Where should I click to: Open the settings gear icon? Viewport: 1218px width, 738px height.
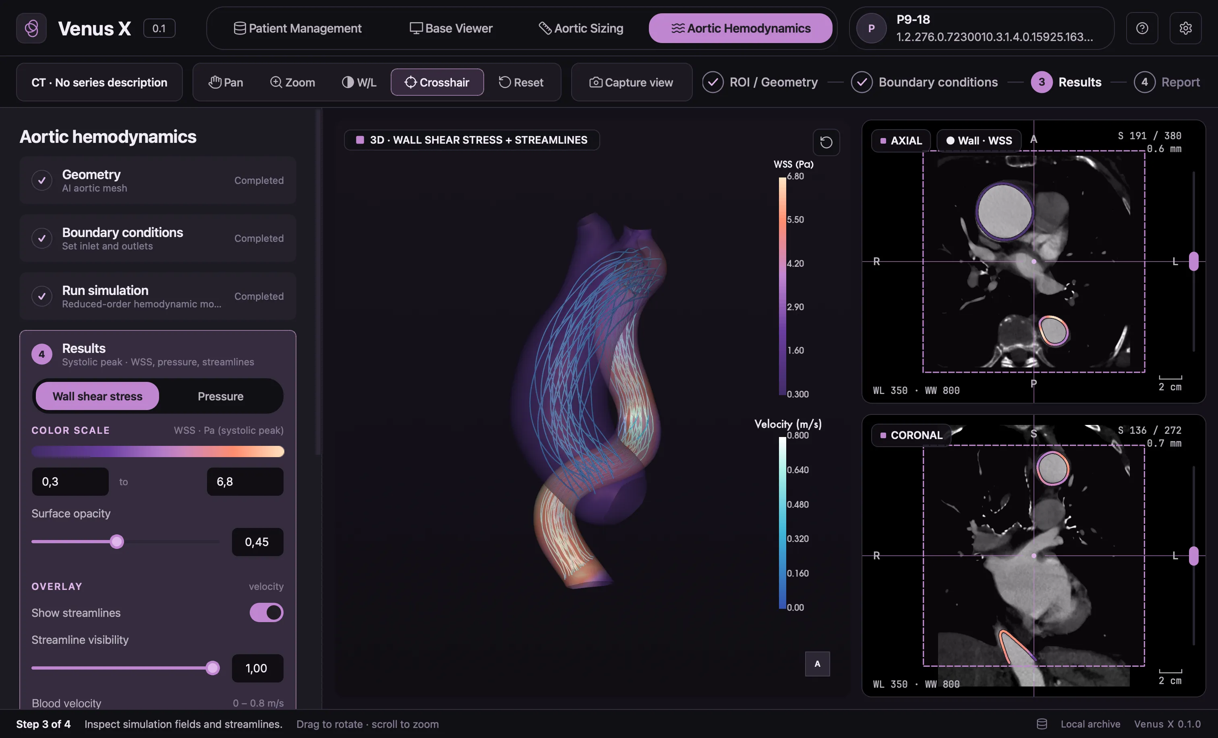[x=1185, y=28]
